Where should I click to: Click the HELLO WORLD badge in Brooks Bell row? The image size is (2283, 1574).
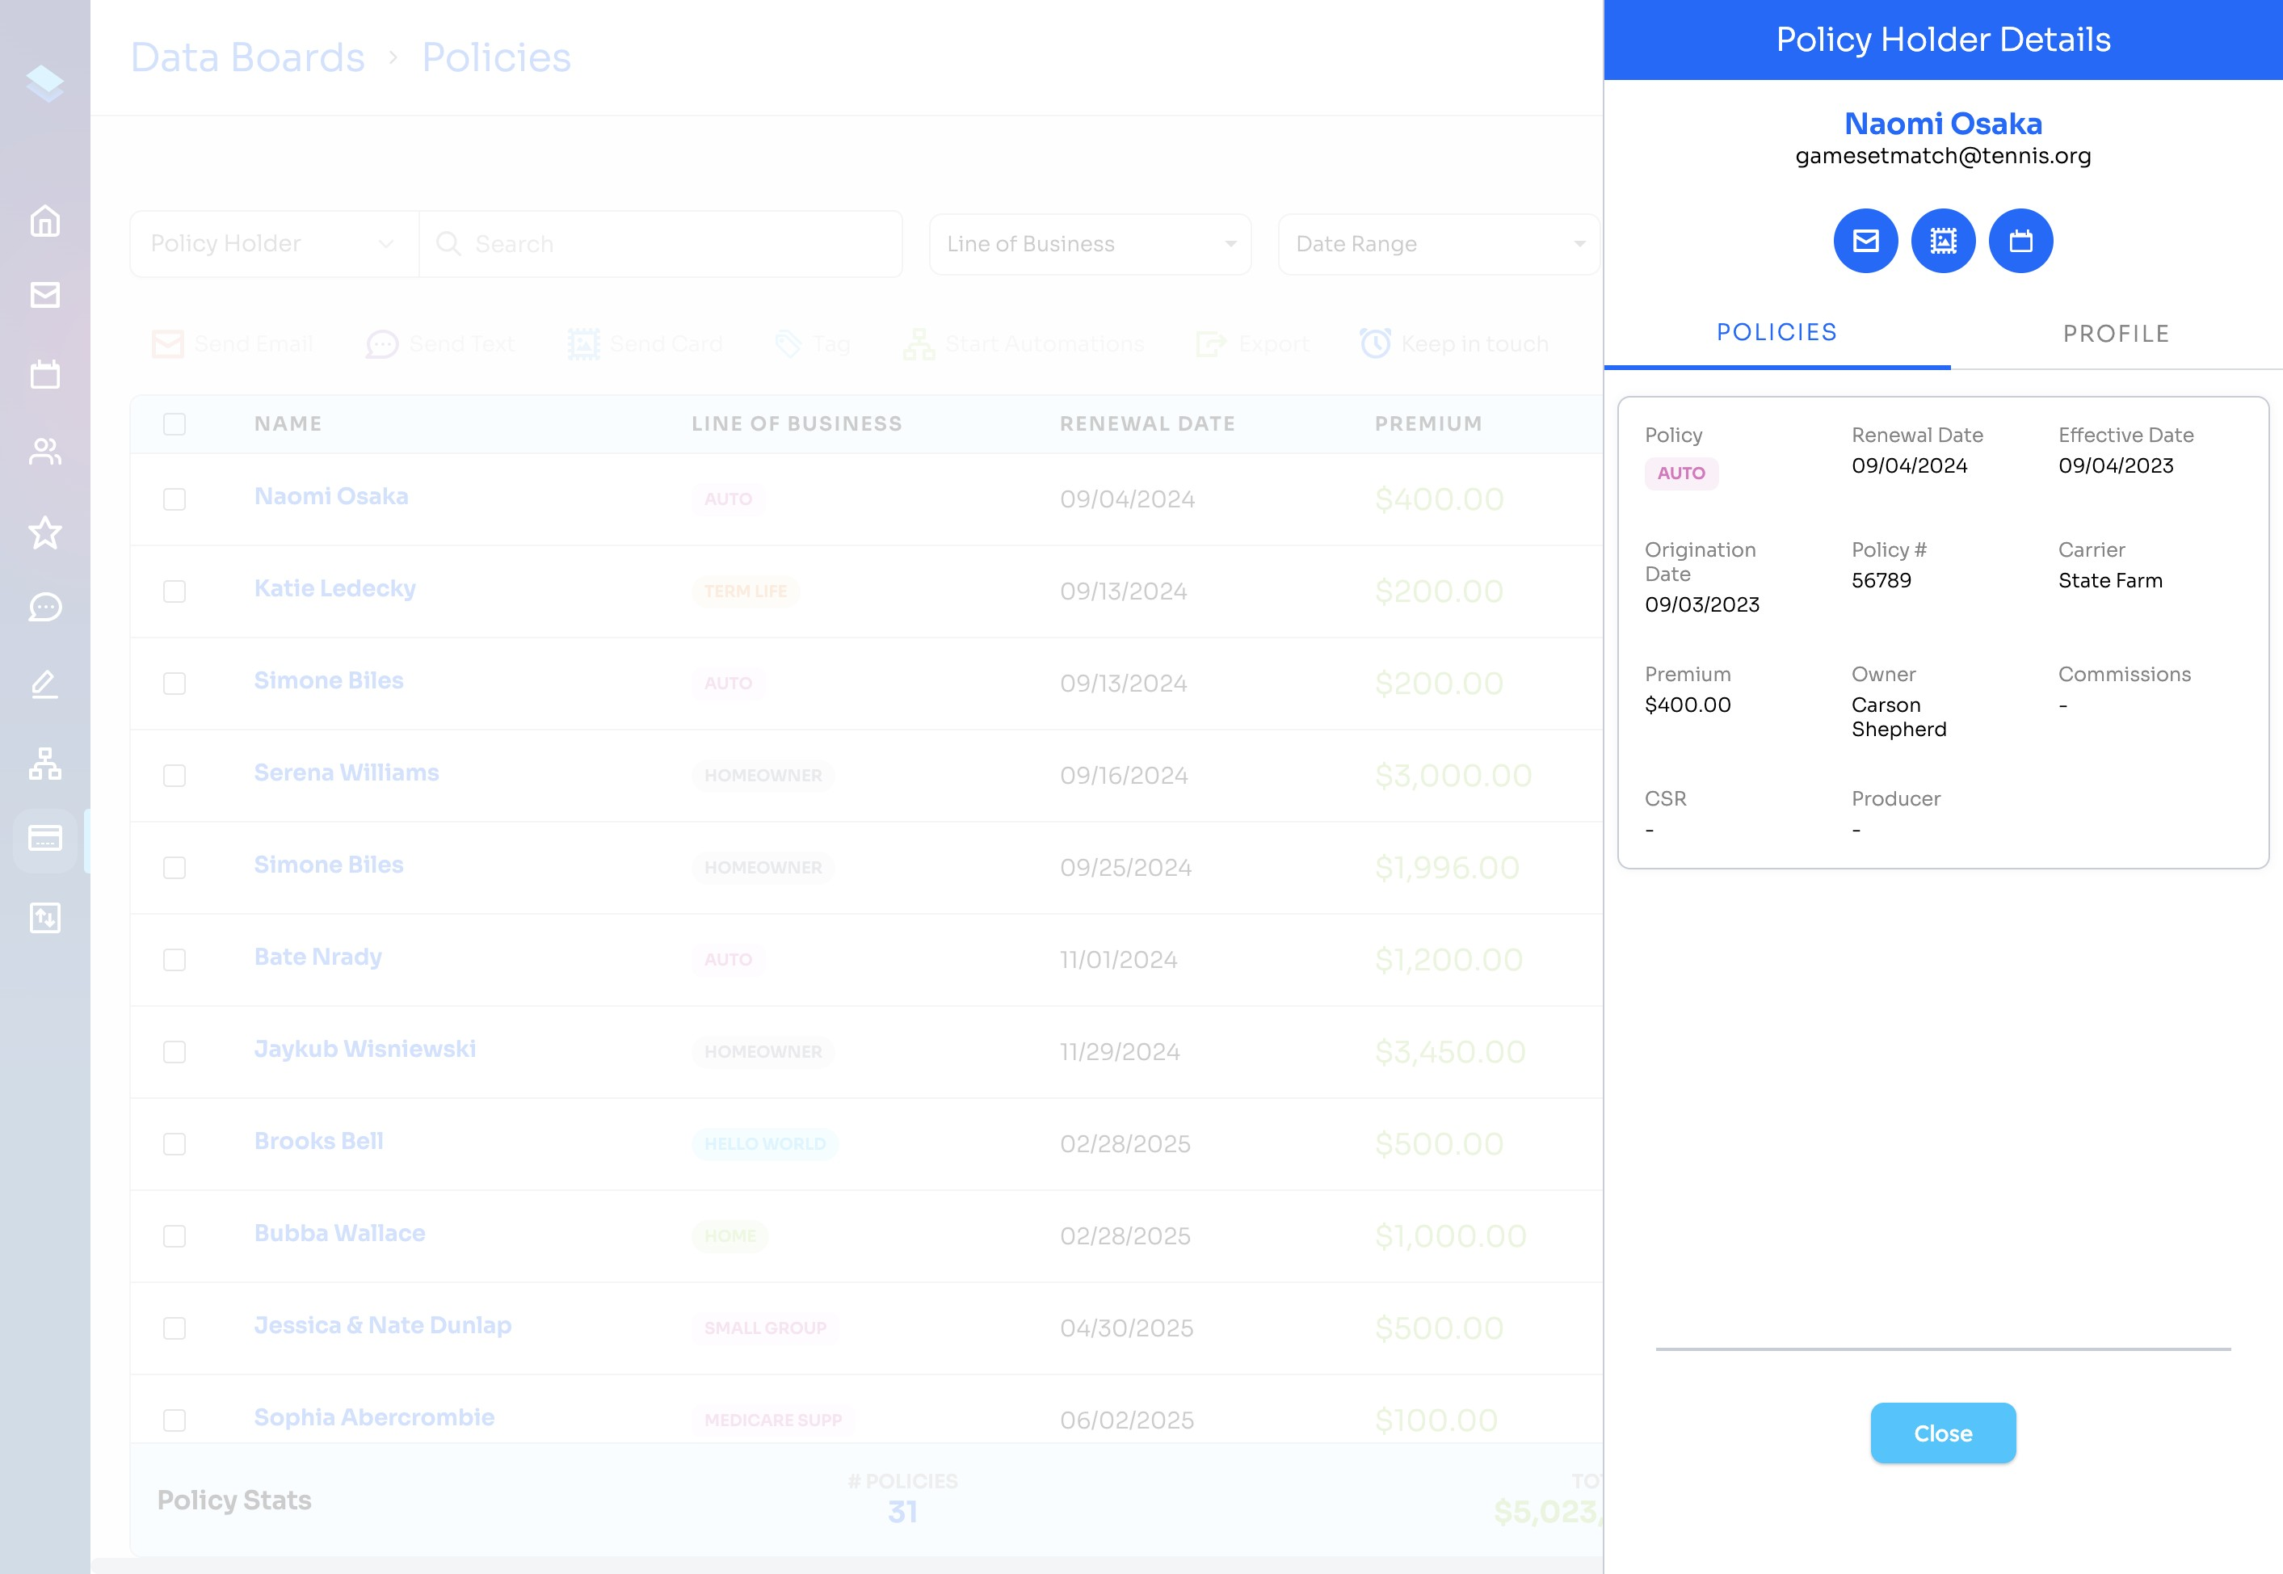pyautogui.click(x=765, y=1144)
